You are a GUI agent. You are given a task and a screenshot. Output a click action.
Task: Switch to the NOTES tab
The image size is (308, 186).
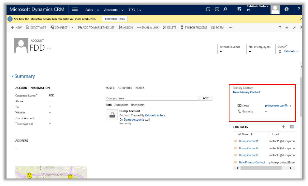click(140, 88)
